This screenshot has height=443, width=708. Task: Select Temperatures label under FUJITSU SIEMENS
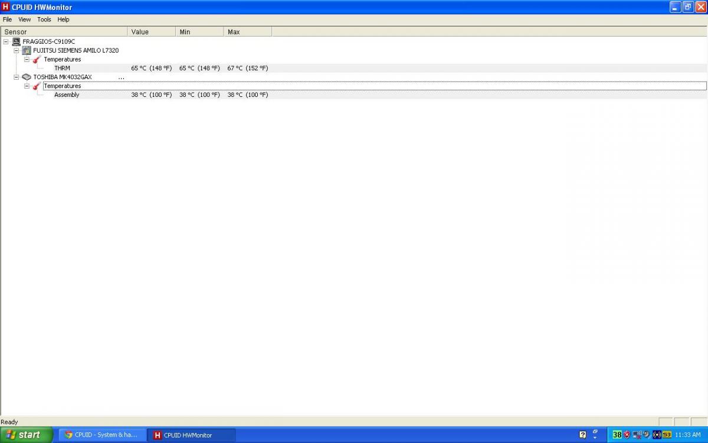pyautogui.click(x=63, y=59)
